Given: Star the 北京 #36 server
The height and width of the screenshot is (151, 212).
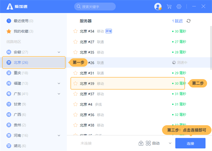Looking at the screenshot, I should click(75, 115).
